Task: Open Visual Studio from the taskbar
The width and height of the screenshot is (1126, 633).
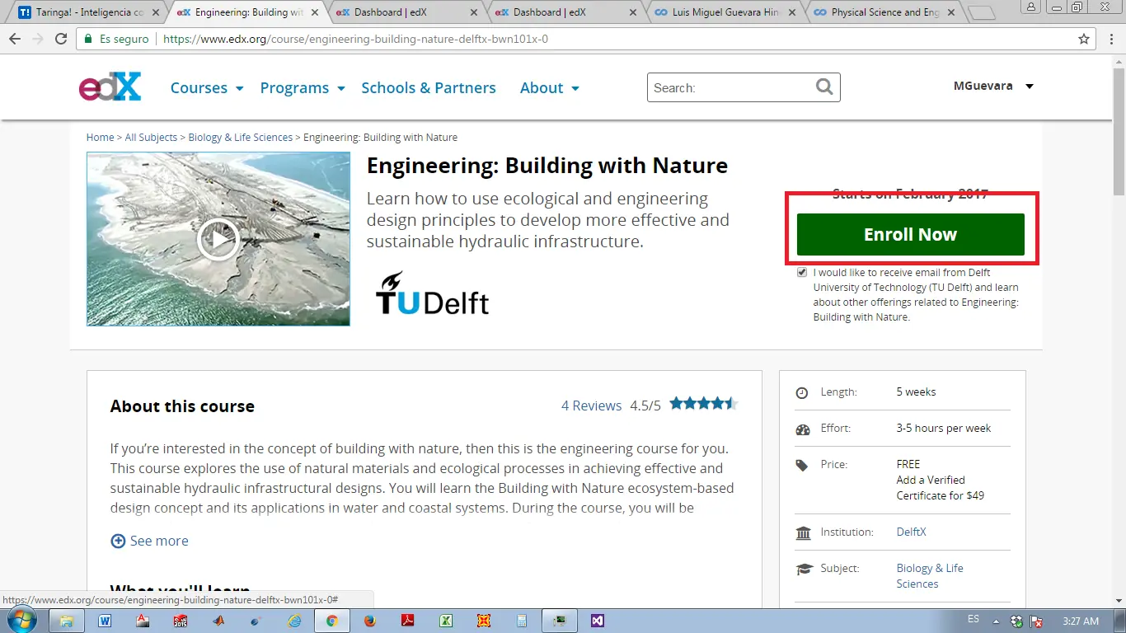Action: 598,621
